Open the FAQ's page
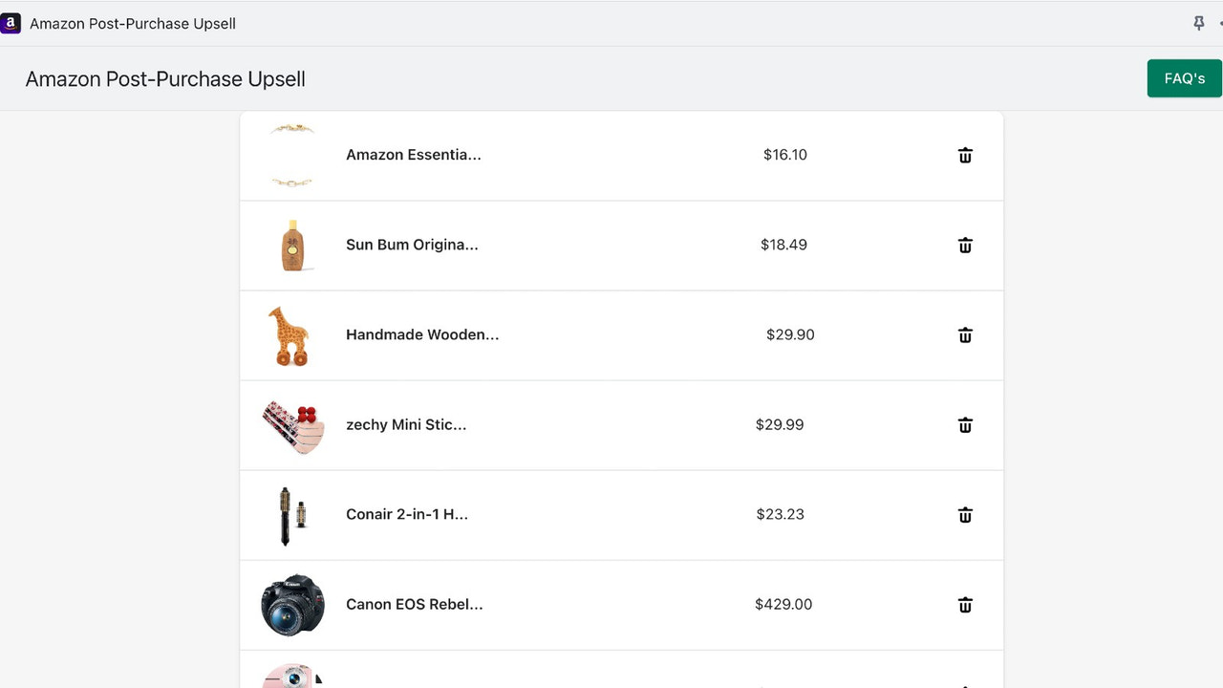Image resolution: width=1223 pixels, height=688 pixels. (1184, 78)
